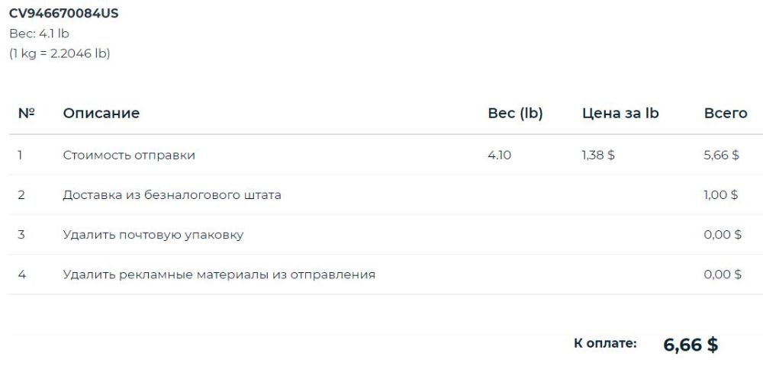Click the 0,00 $ amount for postal packaging removal
This screenshot has width=763, height=366.
tap(723, 235)
